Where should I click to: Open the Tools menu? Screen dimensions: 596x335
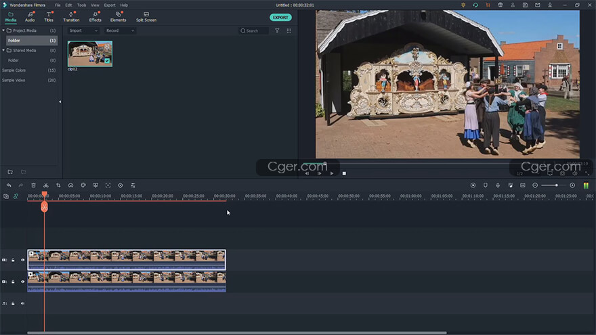(81, 5)
